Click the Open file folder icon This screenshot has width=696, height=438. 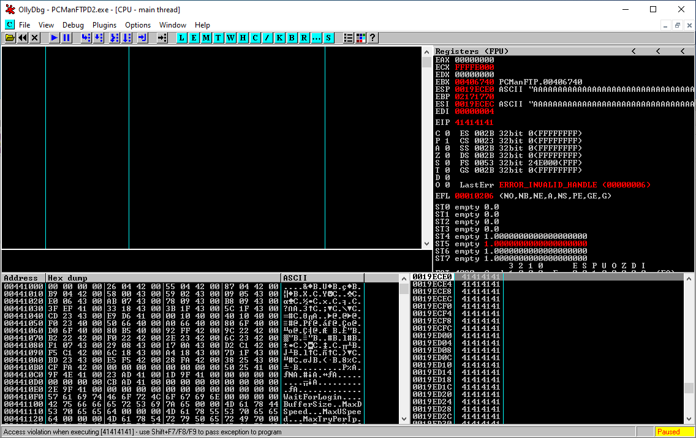pos(10,38)
